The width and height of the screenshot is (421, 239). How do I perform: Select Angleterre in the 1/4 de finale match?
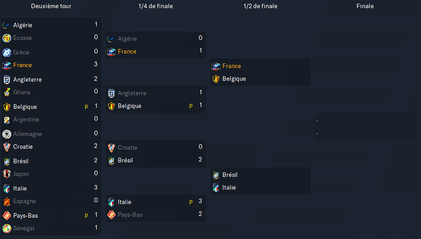tap(132, 93)
